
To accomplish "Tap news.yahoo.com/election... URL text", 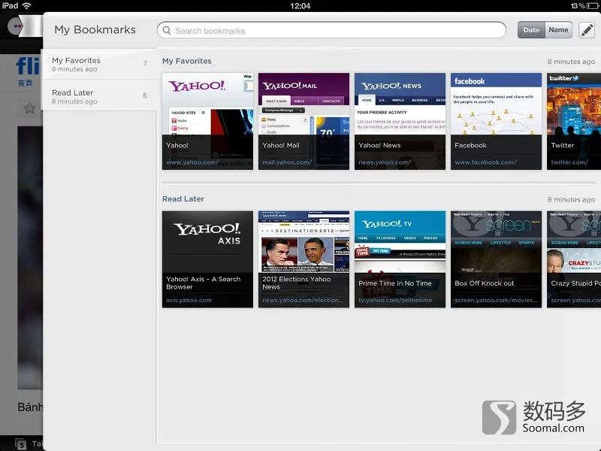I will [303, 300].
